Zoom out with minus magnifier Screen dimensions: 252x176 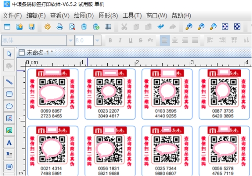pyautogui.click(x=201, y=26)
